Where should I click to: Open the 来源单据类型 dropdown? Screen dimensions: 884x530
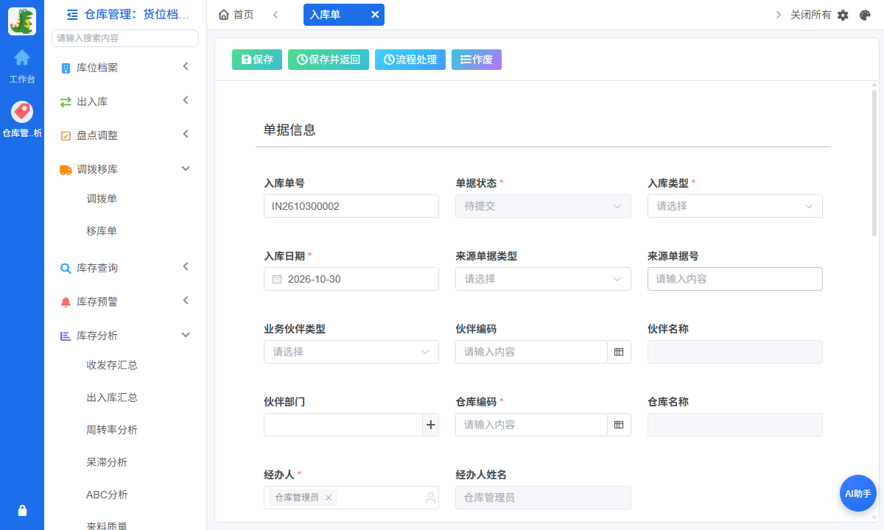coord(543,279)
